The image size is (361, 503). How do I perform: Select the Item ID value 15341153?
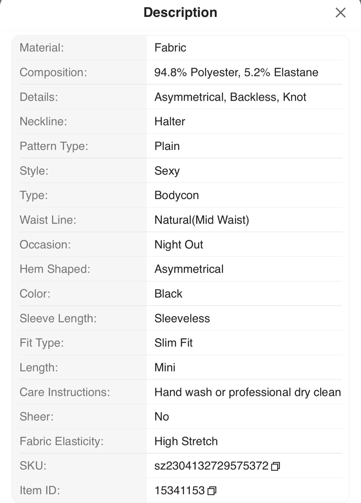[179, 490]
